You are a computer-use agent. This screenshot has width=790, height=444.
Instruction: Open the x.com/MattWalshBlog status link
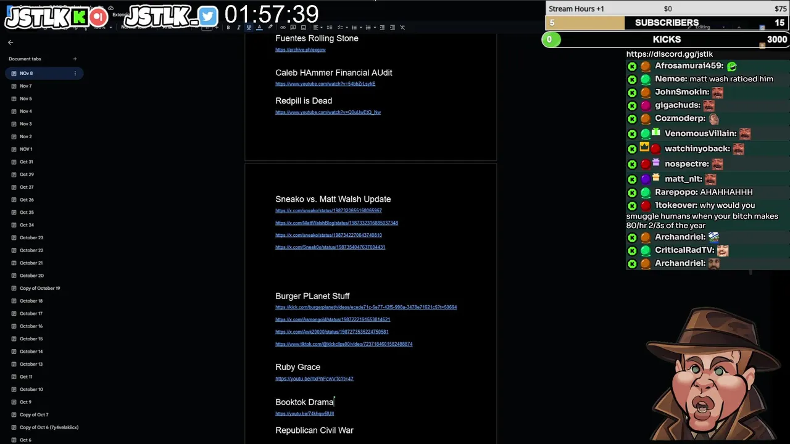coord(336,223)
